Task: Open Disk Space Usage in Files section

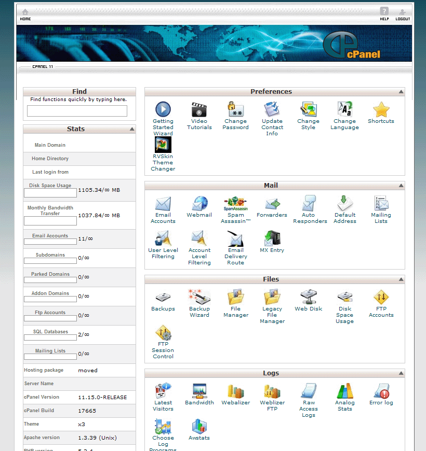Action: 345,297
